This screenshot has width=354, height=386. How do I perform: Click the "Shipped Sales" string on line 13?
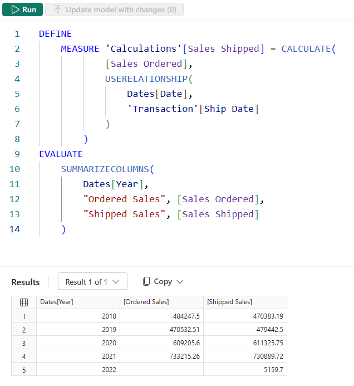pyautogui.click(x=124, y=214)
